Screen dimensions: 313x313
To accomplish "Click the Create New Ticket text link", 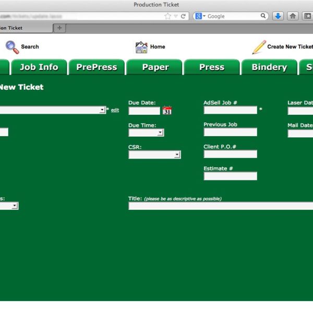I will point(290,47).
